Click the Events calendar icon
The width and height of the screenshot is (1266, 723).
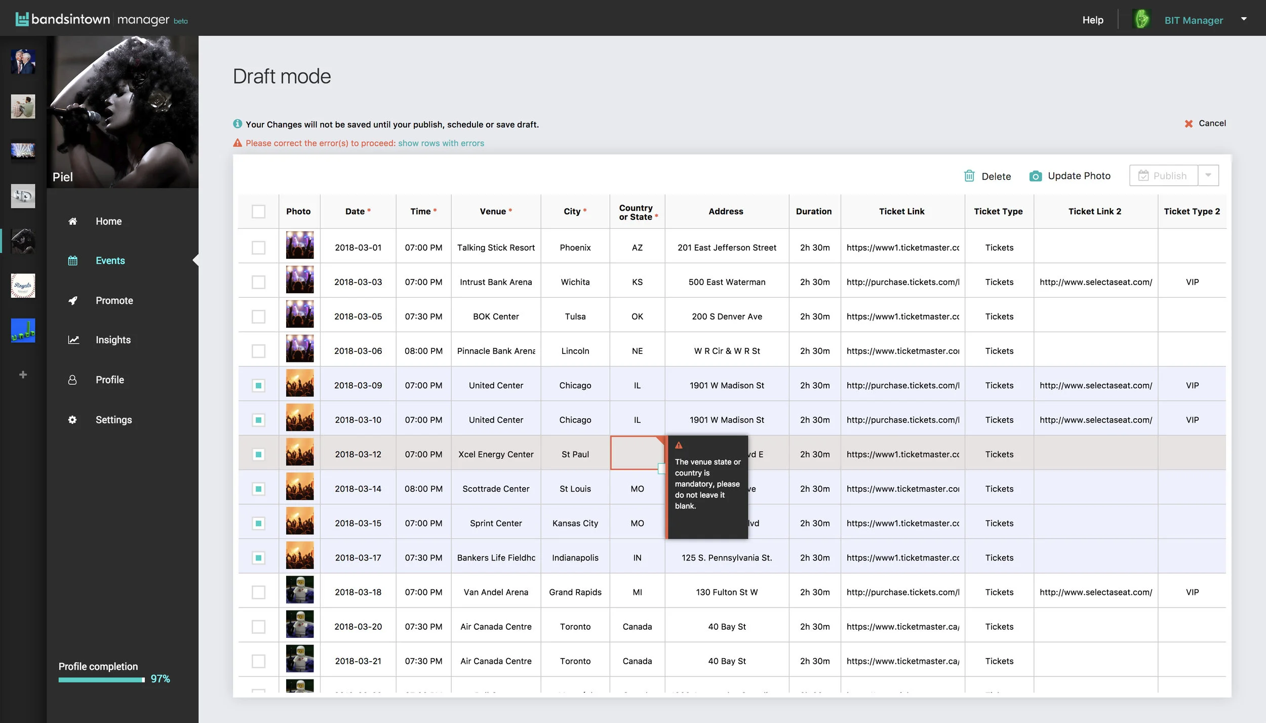72,261
